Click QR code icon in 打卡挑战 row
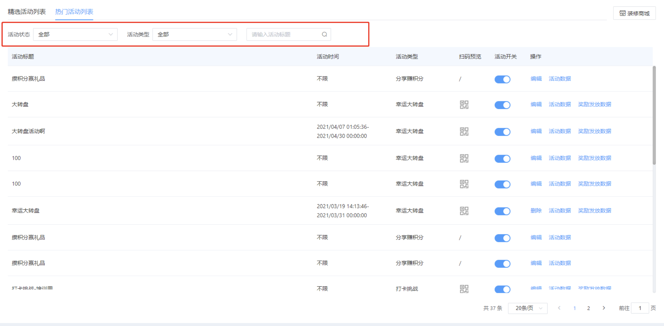Viewport: 664px width, 326px height. pos(464,289)
